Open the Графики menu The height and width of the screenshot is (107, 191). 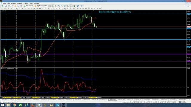tap(20, 3)
